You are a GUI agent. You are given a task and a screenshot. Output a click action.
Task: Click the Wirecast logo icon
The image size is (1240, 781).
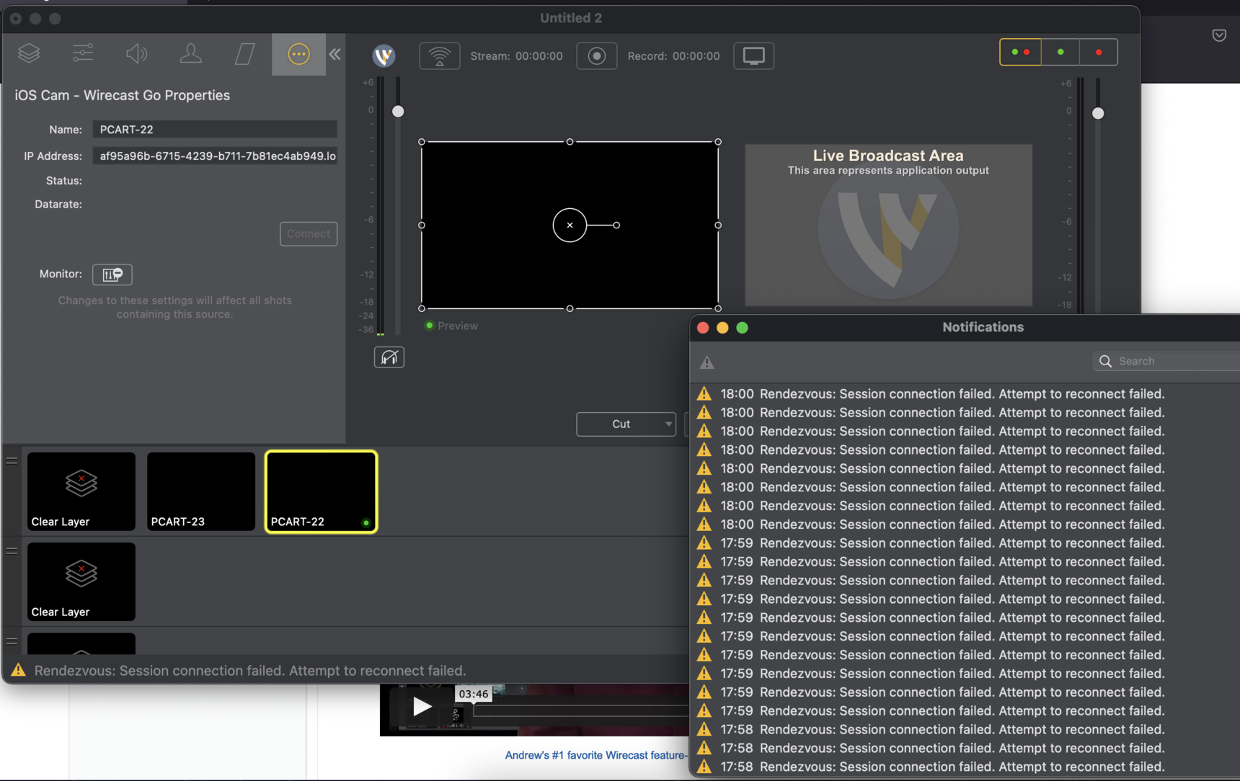384,55
